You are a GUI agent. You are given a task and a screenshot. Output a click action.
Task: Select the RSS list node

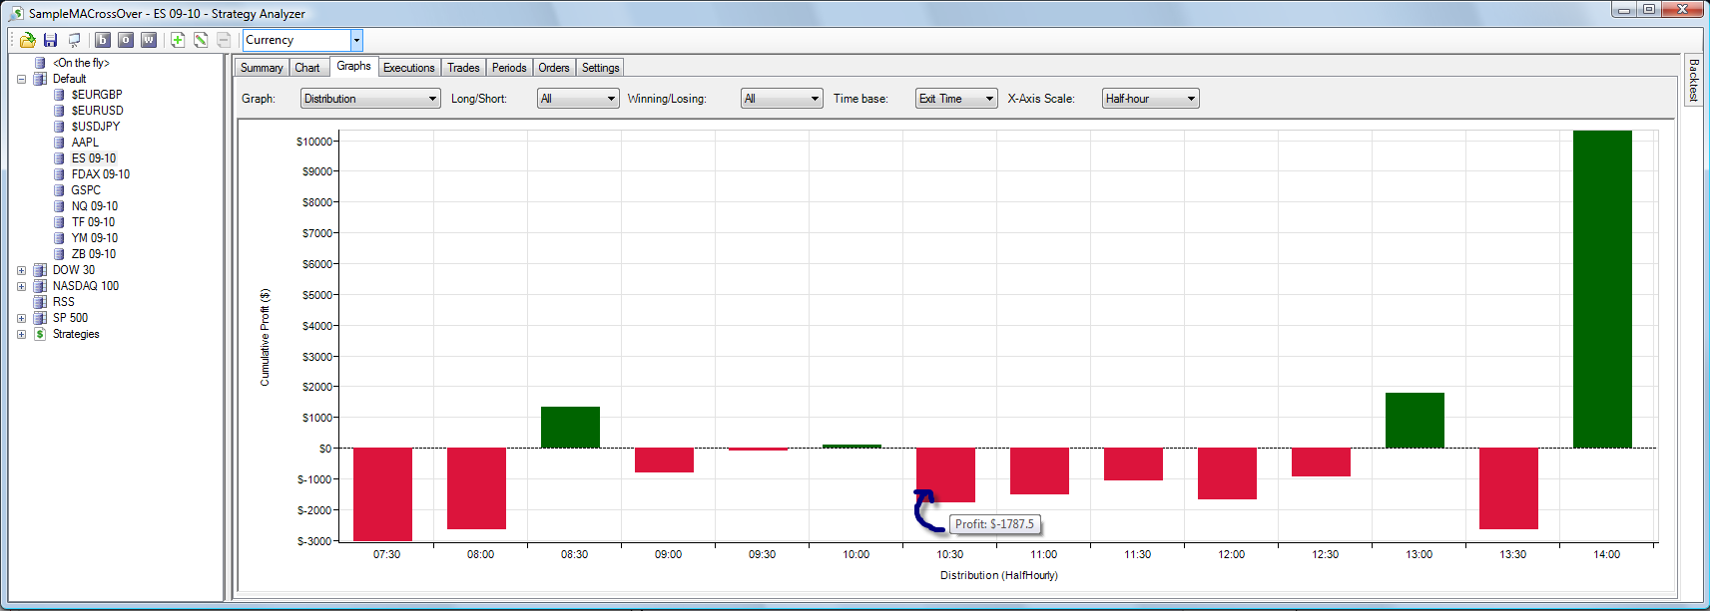pos(64,302)
